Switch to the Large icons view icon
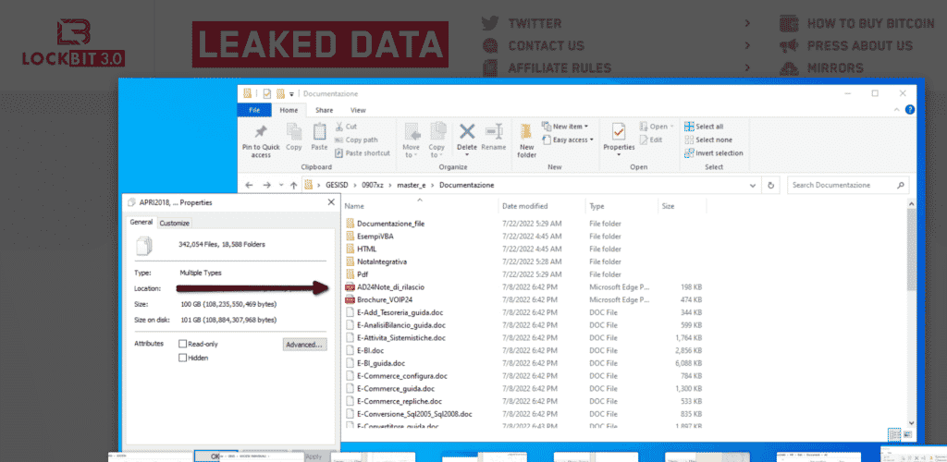The image size is (947, 462). pyautogui.click(x=907, y=434)
